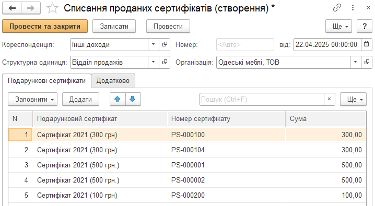Click Організація field Одеські меблі, ТОВ

[x=283, y=62]
